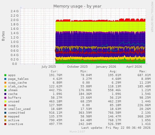Click the Munin 2.0.57 footer text
The height and width of the screenshot is (135, 155).
click(x=77, y=132)
